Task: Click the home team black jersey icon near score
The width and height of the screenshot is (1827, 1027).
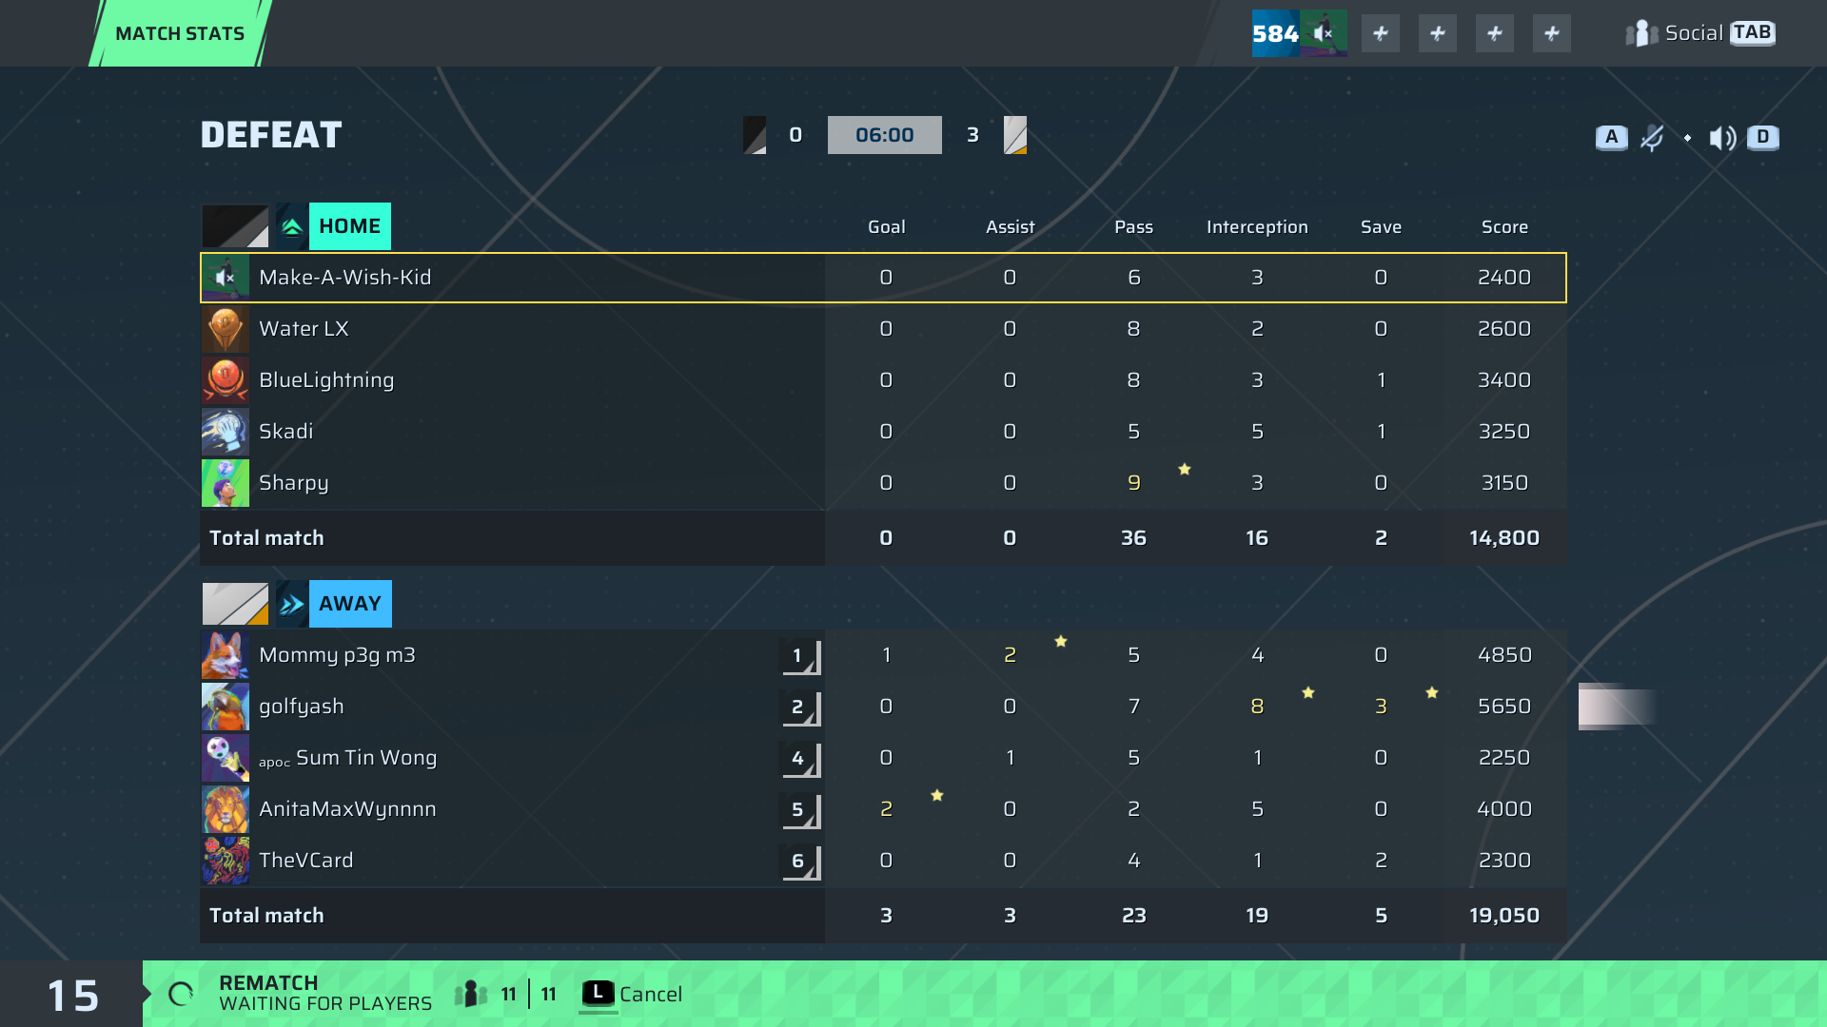Action: pos(755,135)
